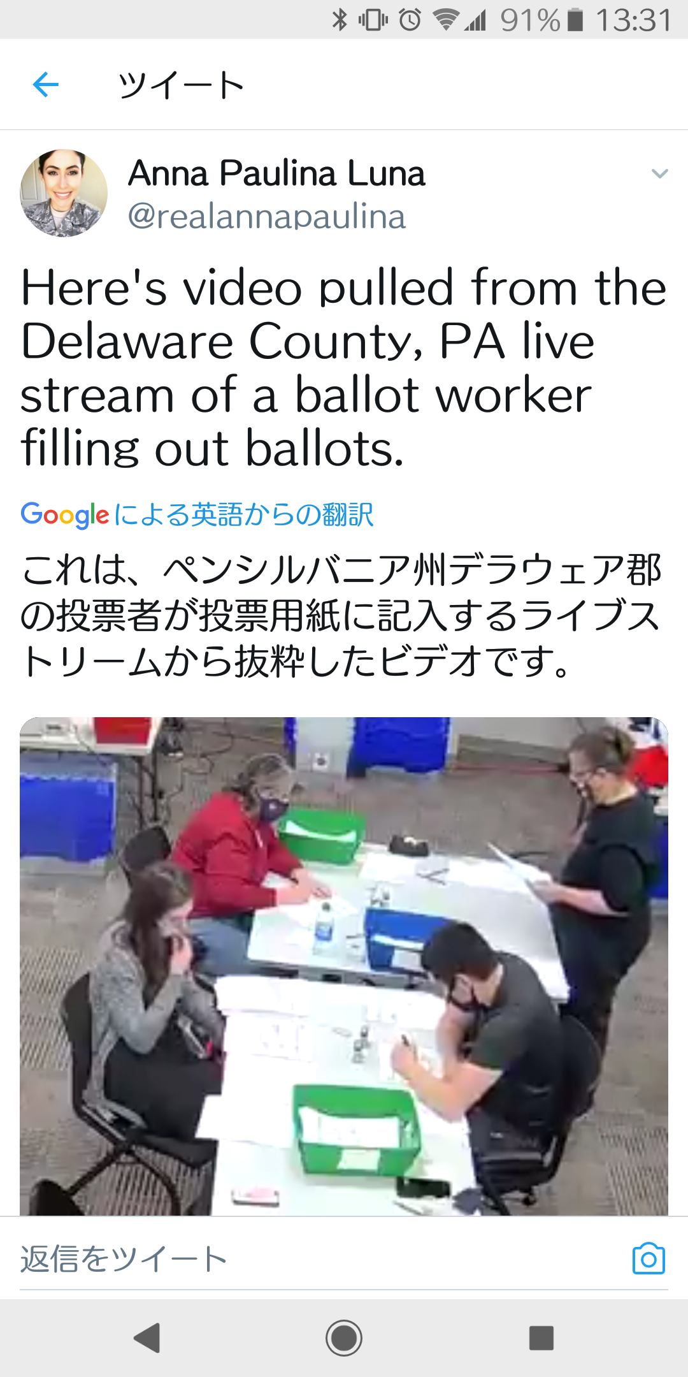Tap the 13:31 clock display
Image resolution: width=688 pixels, height=1377 pixels.
pos(633,20)
